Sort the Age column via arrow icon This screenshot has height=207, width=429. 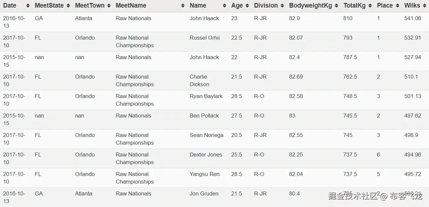pos(247,6)
